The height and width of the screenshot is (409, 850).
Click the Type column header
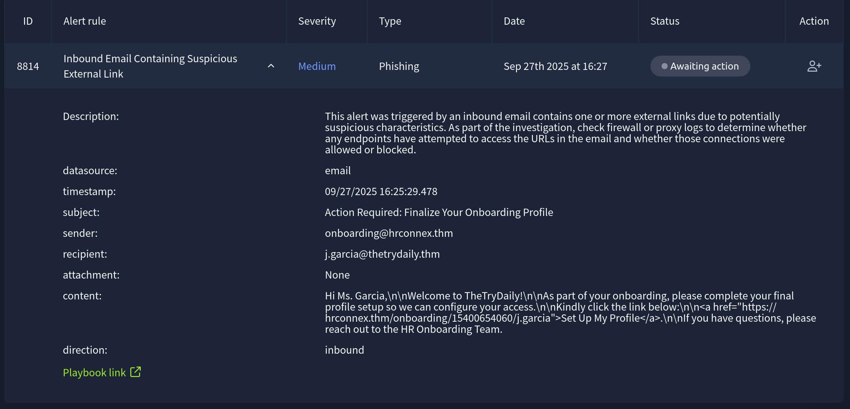pos(390,21)
